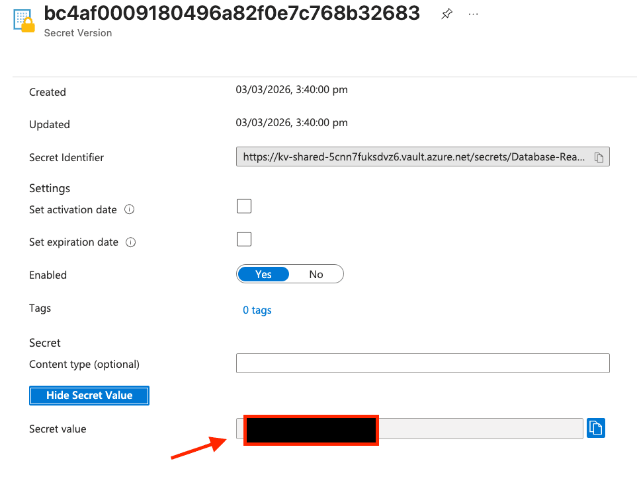
Task: Click info icon beside Set expiration date
Action: [x=131, y=242]
